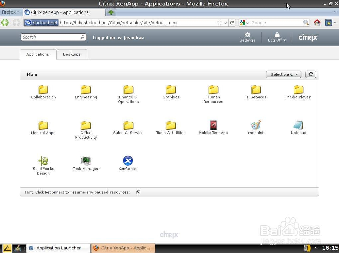
Task: Click the volume icon in system tray
Action: click(307, 248)
